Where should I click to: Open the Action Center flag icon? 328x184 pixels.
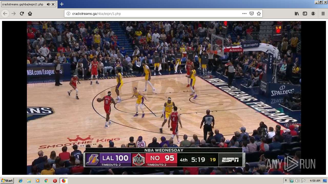pyautogui.click(x=303, y=181)
